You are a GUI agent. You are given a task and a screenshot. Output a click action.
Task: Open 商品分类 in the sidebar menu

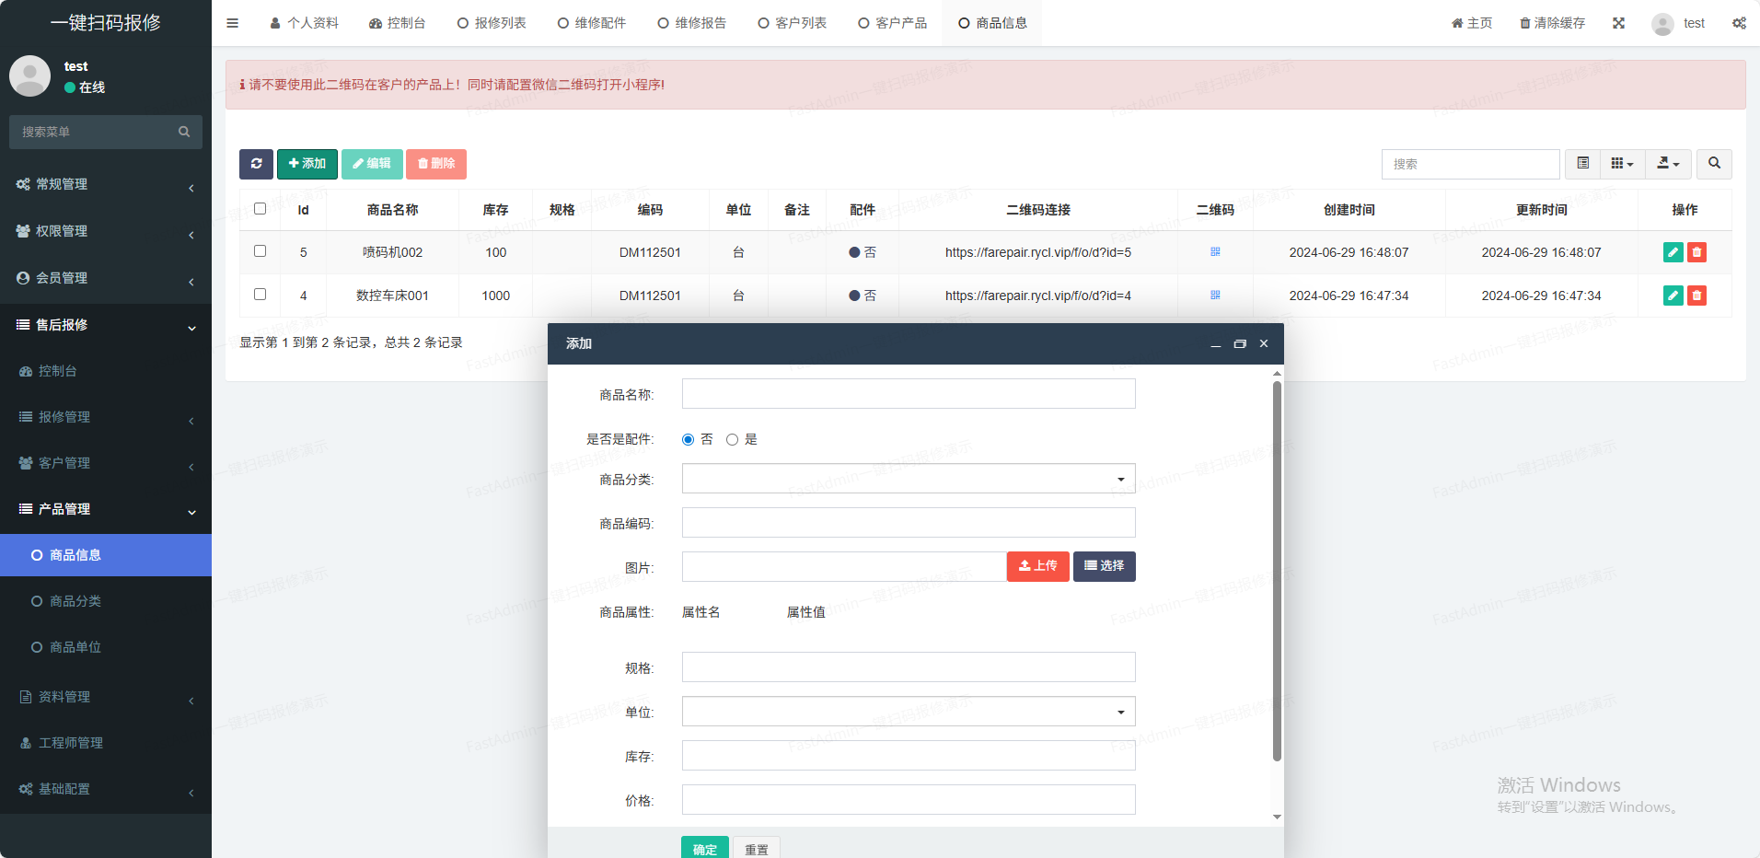click(75, 601)
